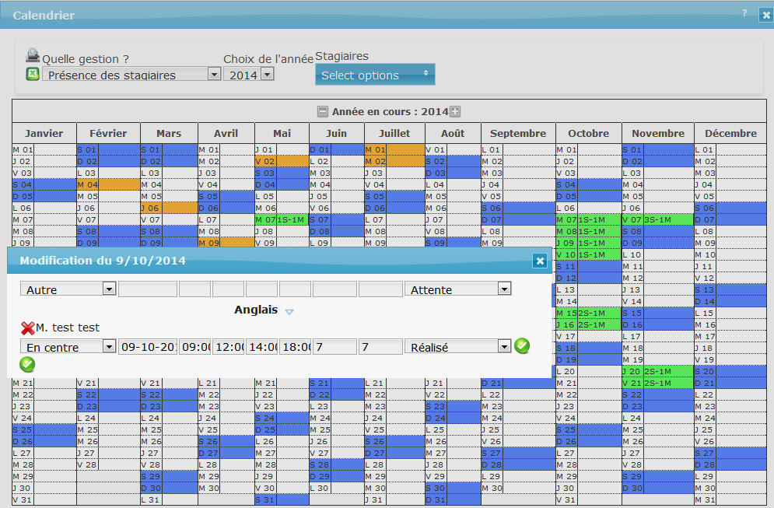Select orange M 02 cell in Juillet
Screen dimensions: 774x508
click(394, 161)
